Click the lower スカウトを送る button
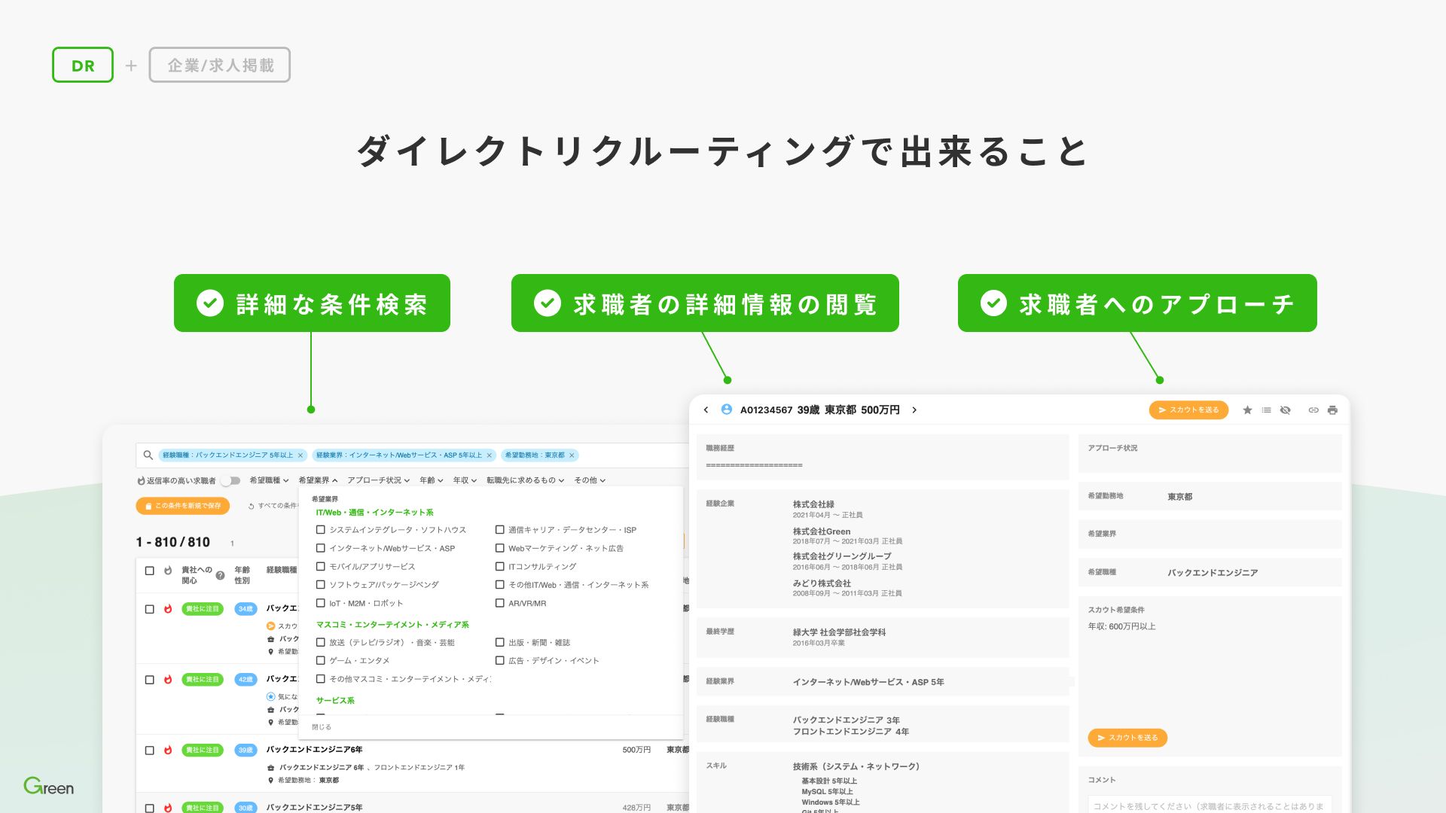Image resolution: width=1446 pixels, height=813 pixels. coord(1127,738)
